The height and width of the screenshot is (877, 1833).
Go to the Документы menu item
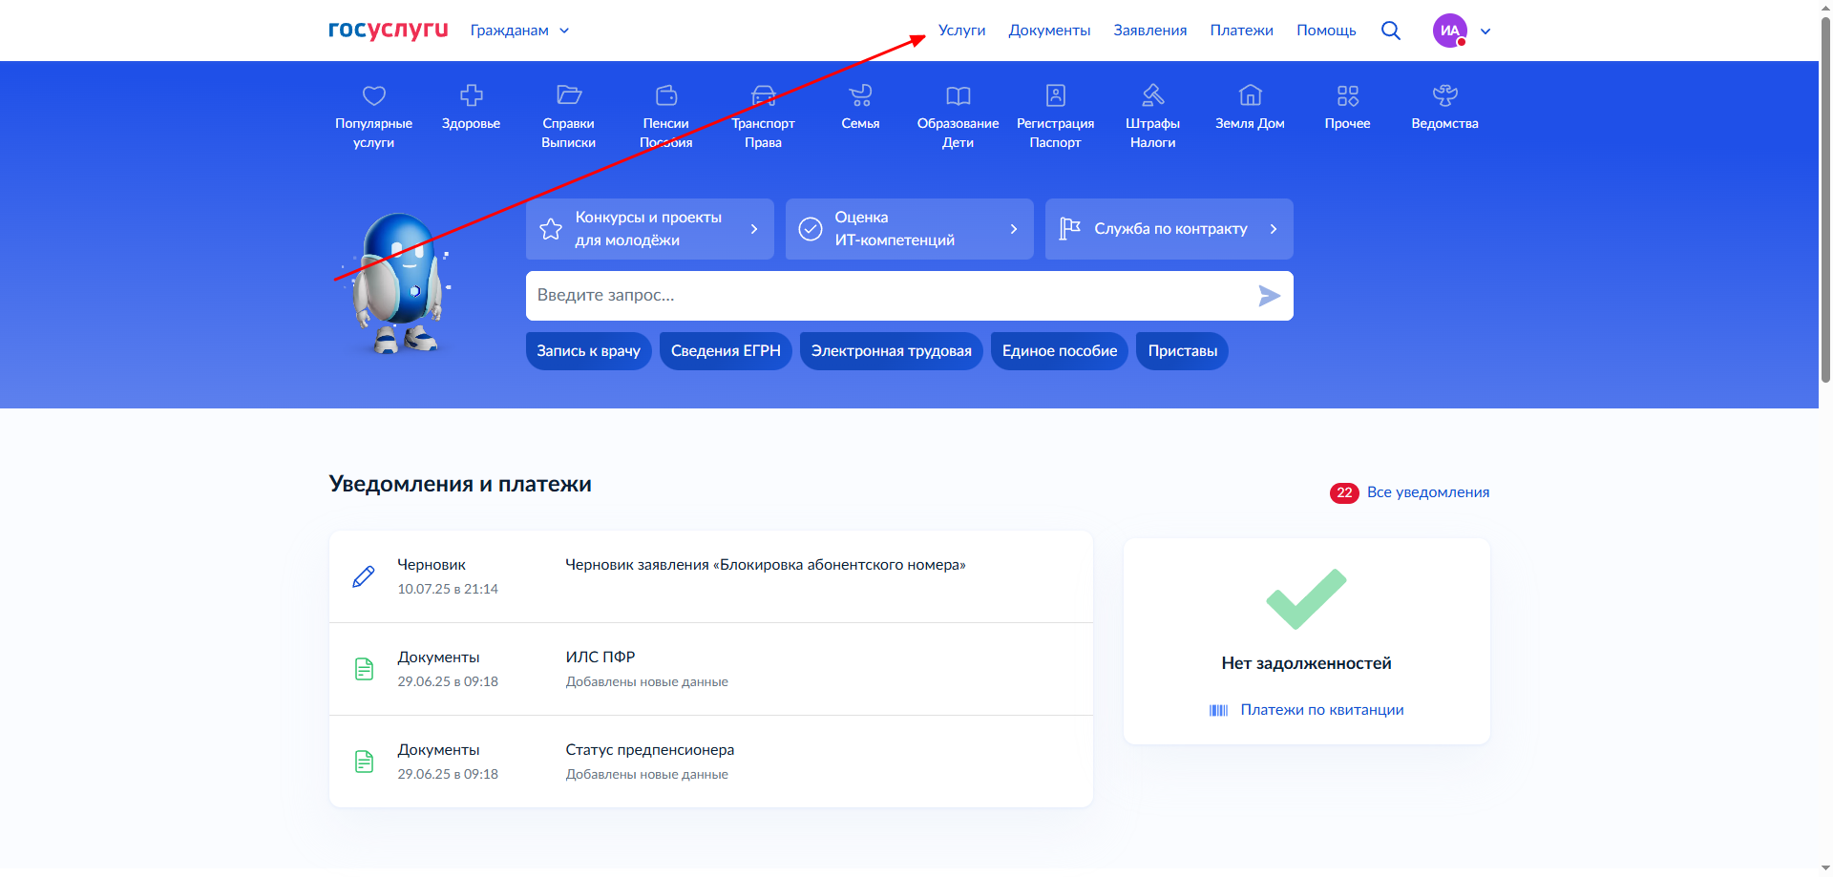[x=1049, y=31]
